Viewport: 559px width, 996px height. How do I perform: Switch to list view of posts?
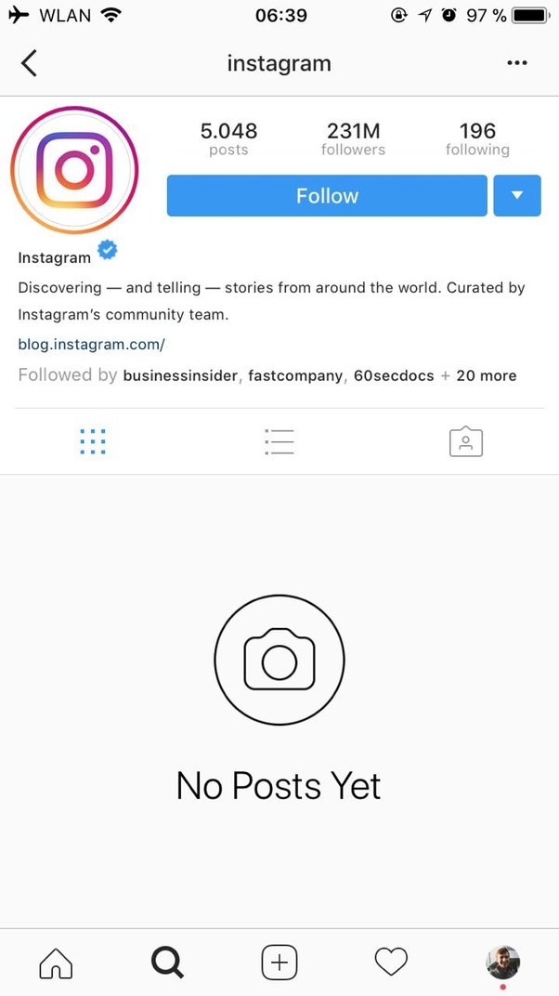[279, 441]
